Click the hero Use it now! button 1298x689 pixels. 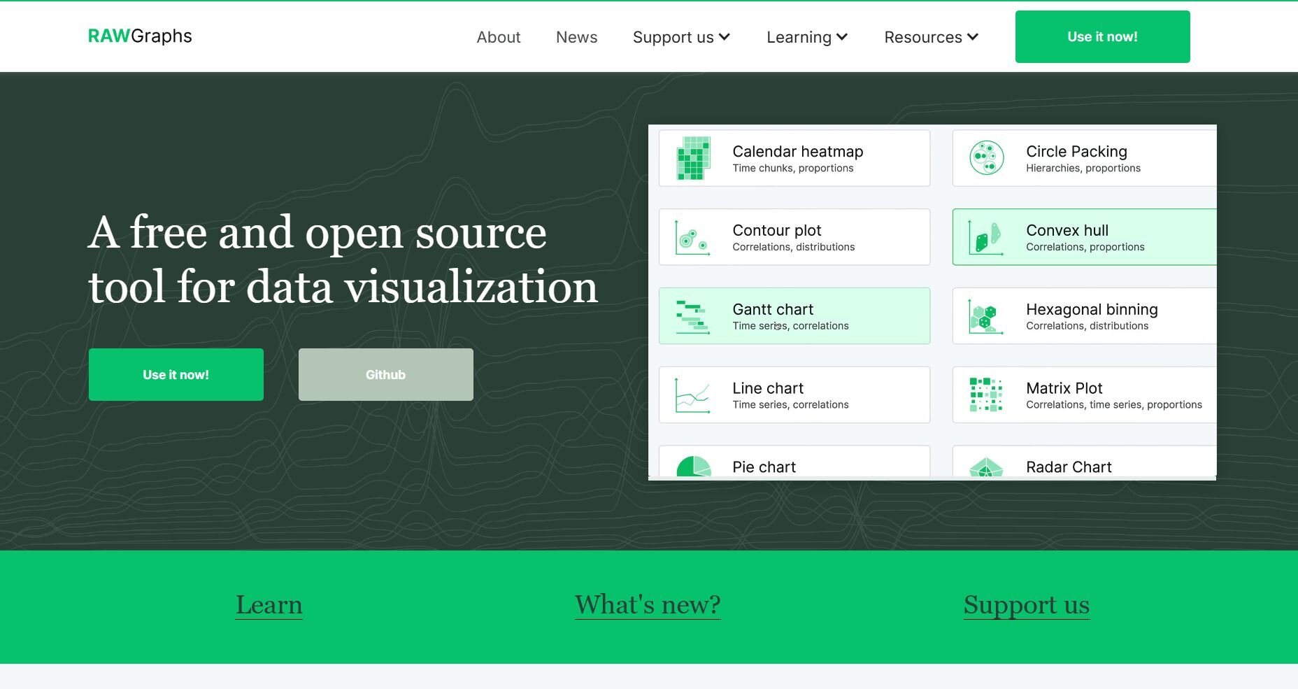pos(176,375)
